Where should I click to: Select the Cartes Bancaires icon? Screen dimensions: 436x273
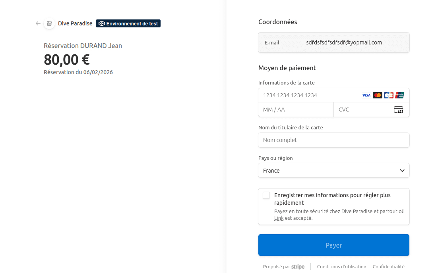click(x=388, y=95)
